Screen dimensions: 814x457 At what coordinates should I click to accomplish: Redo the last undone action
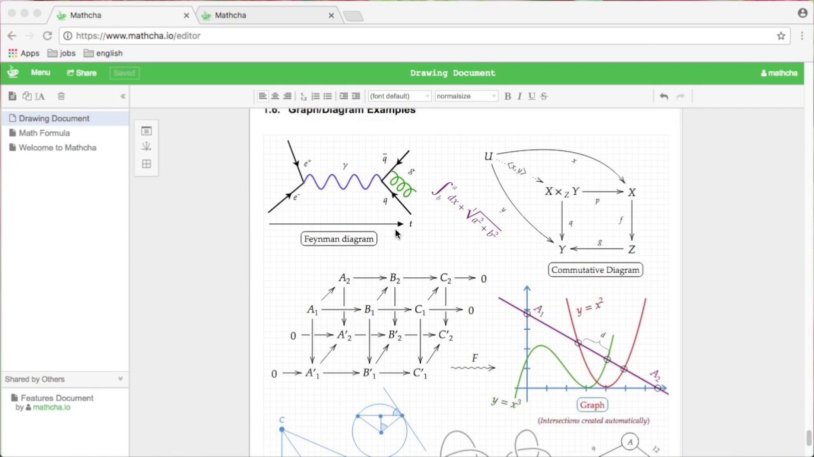pos(680,96)
